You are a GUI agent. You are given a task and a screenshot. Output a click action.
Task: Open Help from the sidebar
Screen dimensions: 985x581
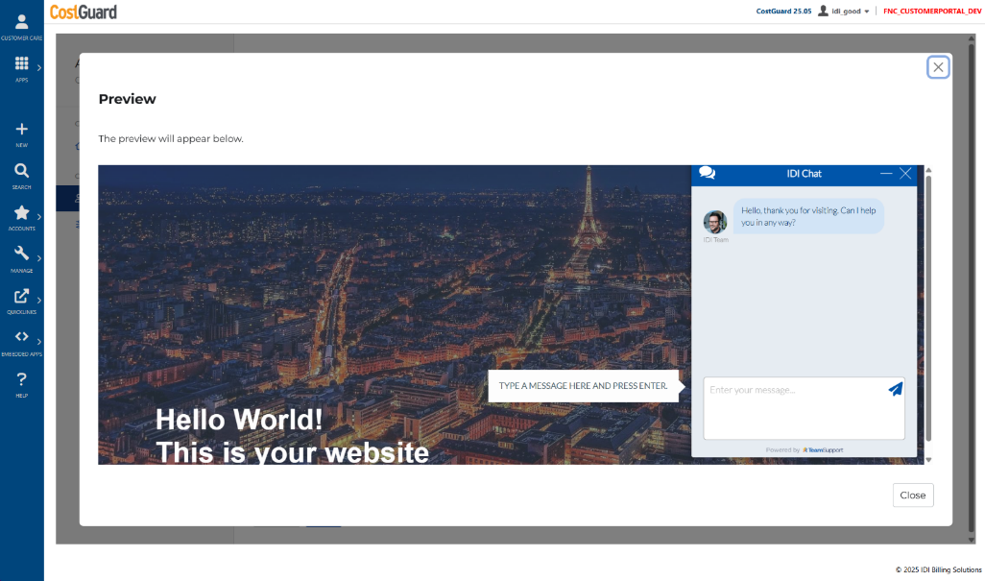pos(21,378)
